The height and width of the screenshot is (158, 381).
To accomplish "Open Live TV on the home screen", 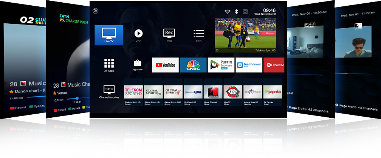I will [x=109, y=35].
